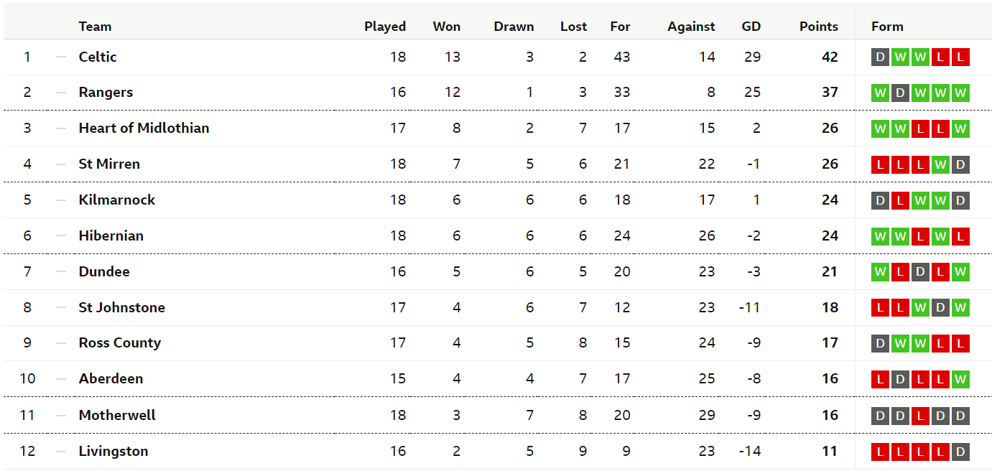
Task: Select the St Mirren team link
Action: click(109, 164)
